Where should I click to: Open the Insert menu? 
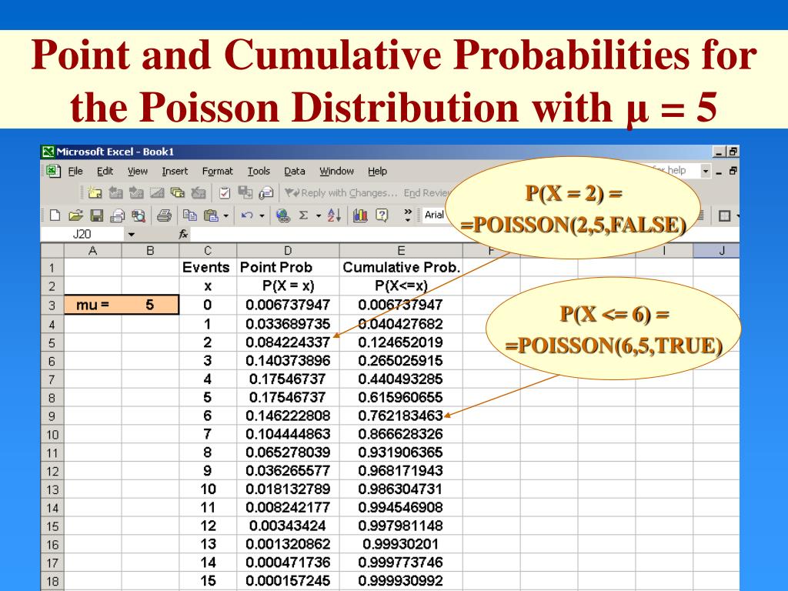point(175,172)
